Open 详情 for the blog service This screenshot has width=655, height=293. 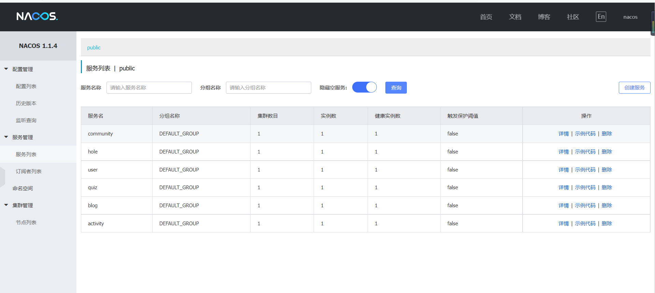pyautogui.click(x=564, y=206)
